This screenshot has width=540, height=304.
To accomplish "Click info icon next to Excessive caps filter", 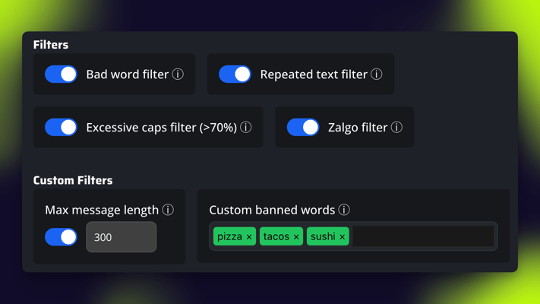I will click(x=246, y=128).
